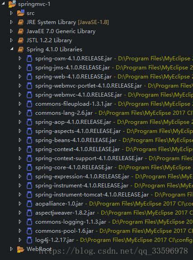Screen dimensions: 193x260
Task: Click the spring-jms jar icon
Action: (29, 68)
